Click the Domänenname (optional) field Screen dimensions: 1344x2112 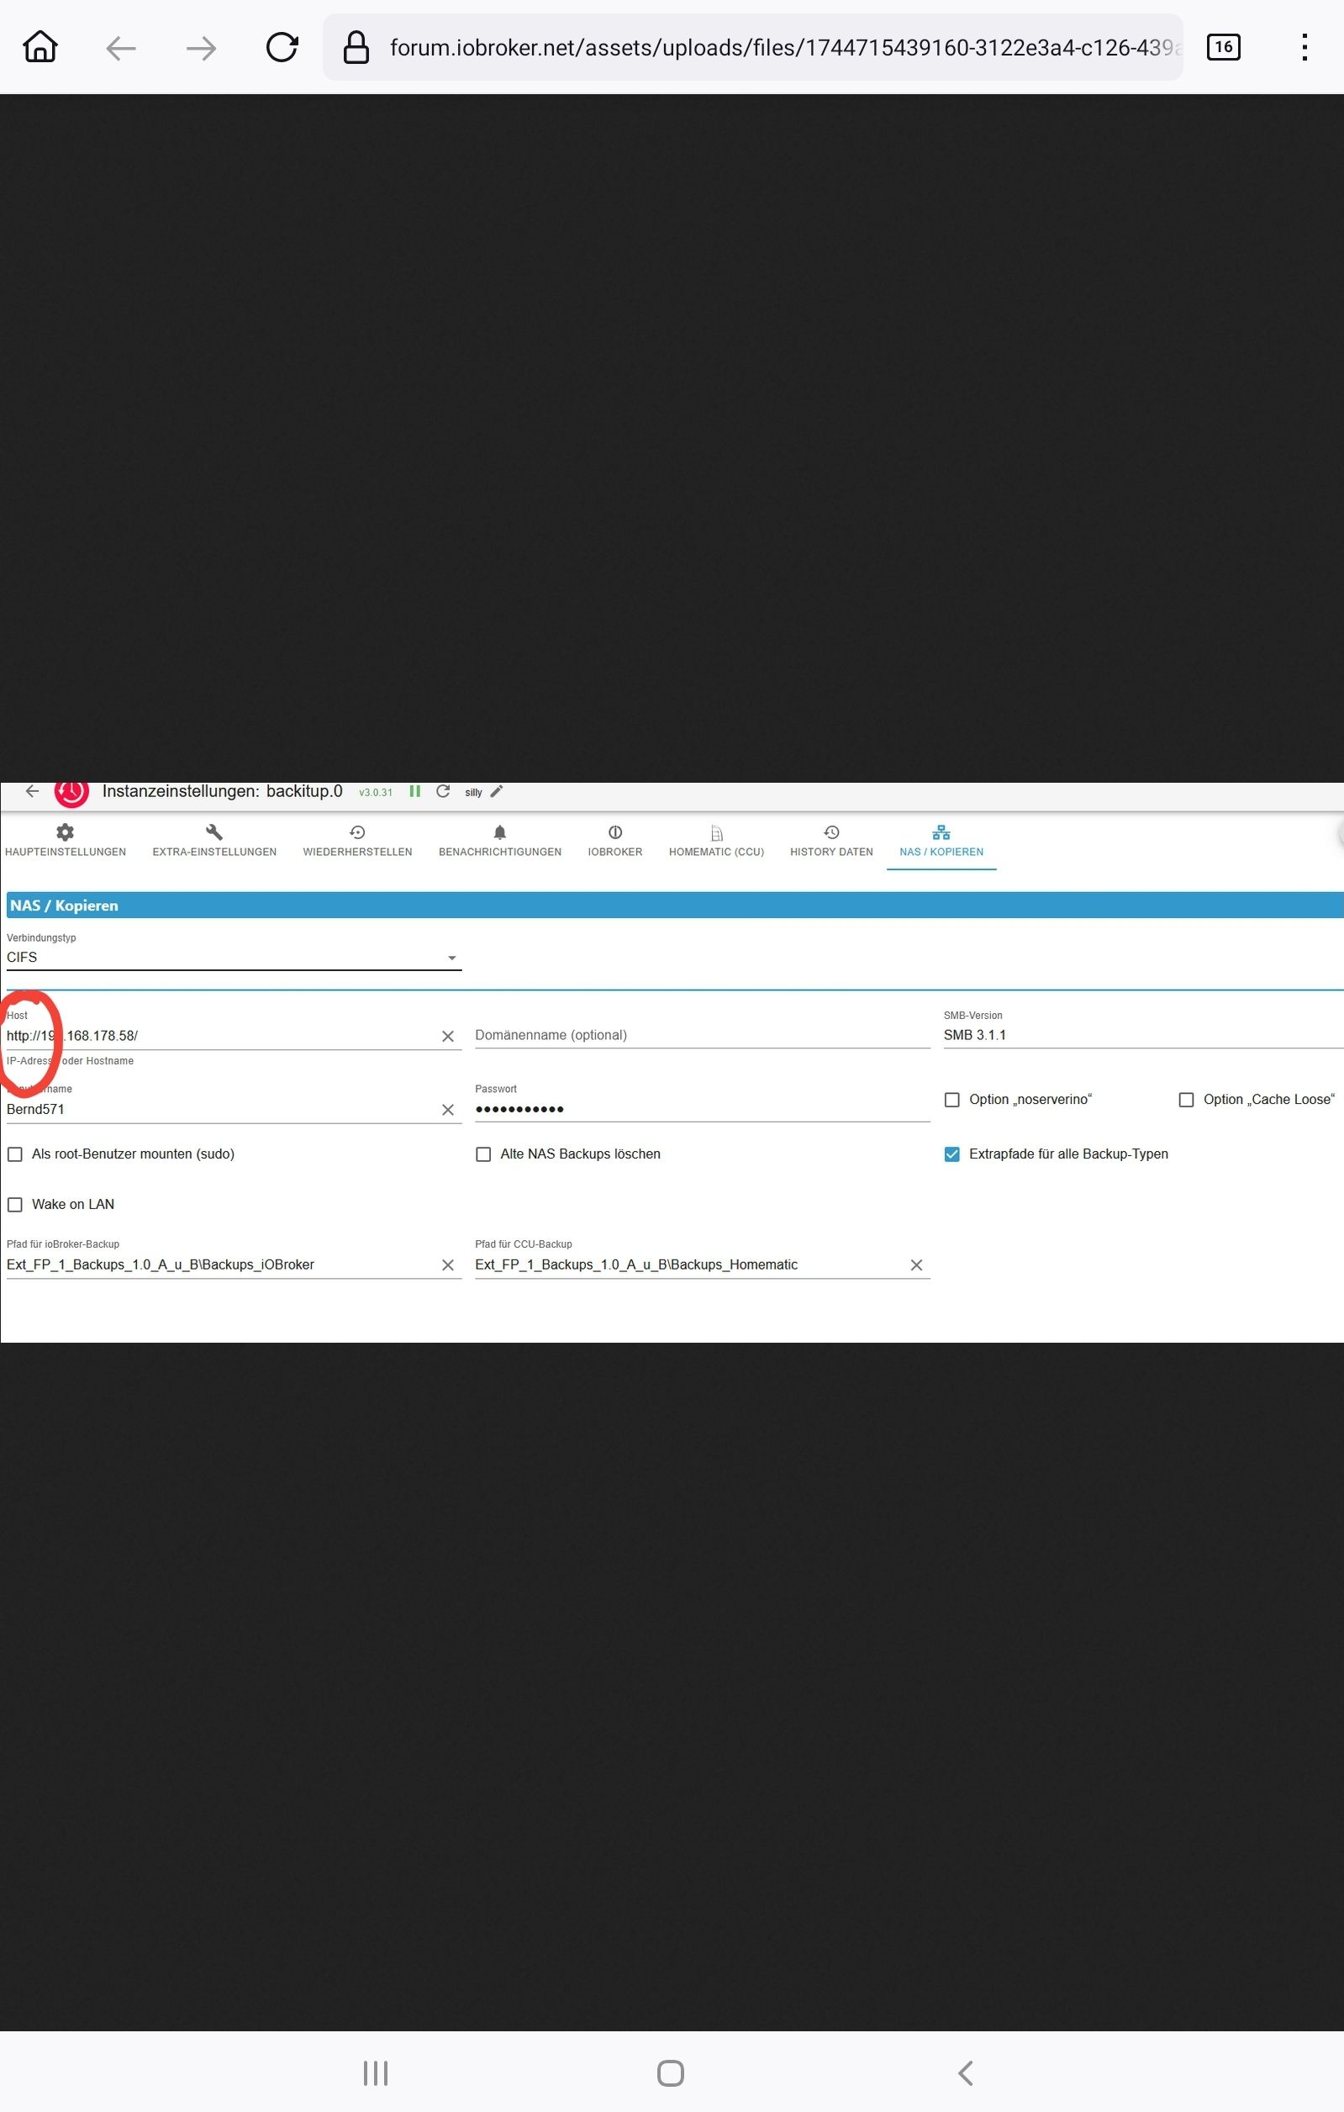coord(702,1035)
